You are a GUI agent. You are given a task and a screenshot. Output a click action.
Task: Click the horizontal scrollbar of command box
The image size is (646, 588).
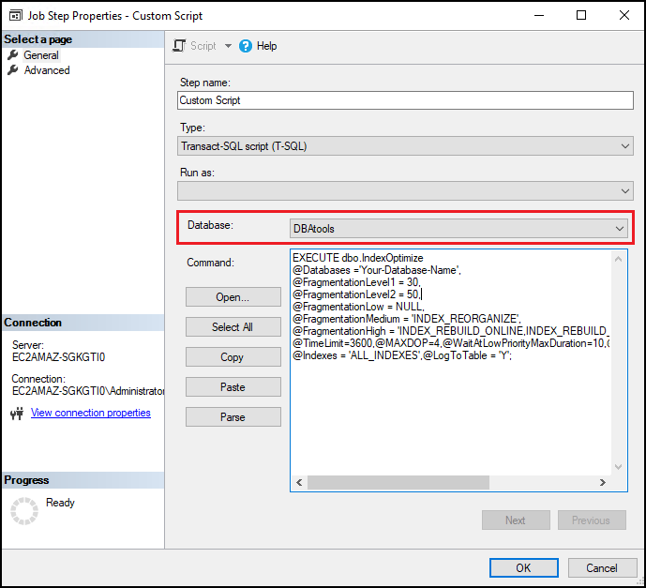point(450,483)
